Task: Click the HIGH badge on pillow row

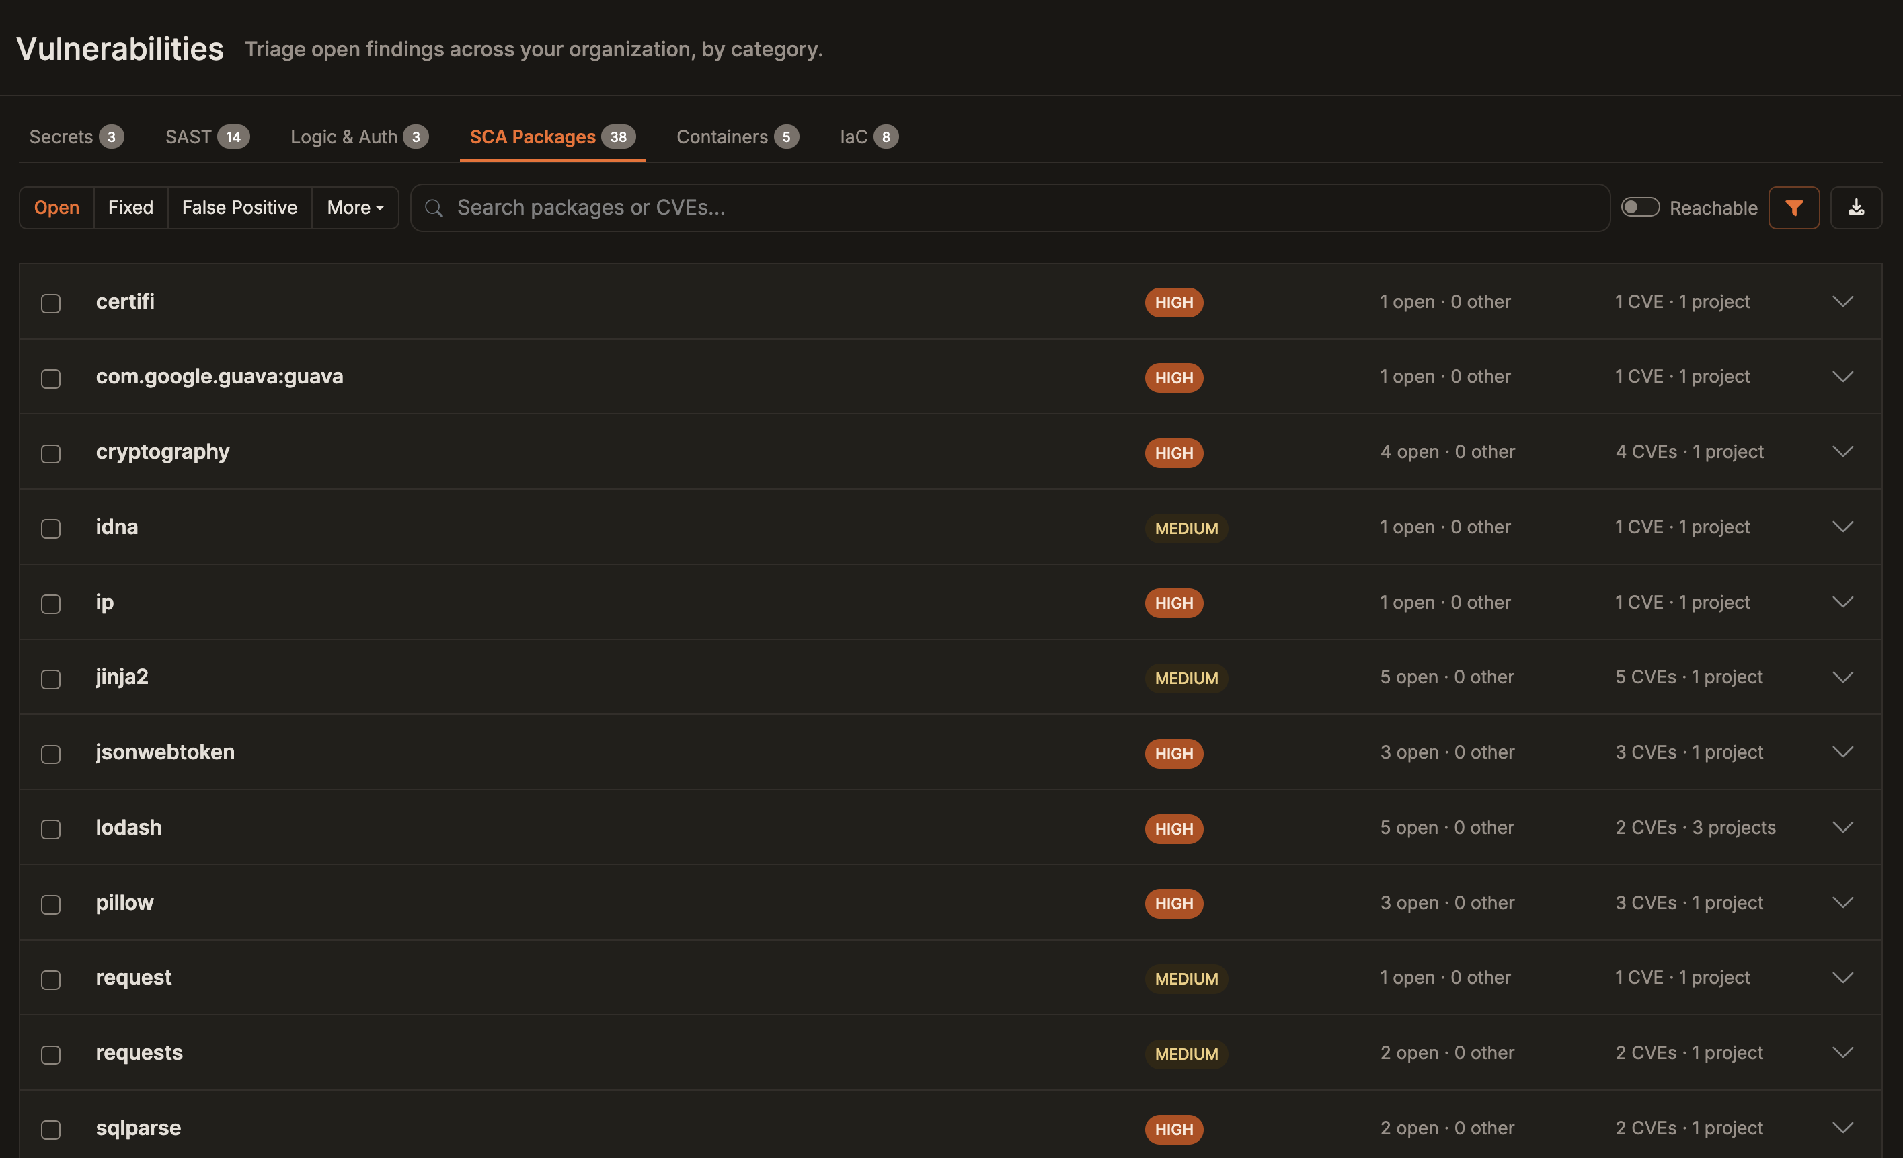Action: [1173, 904]
